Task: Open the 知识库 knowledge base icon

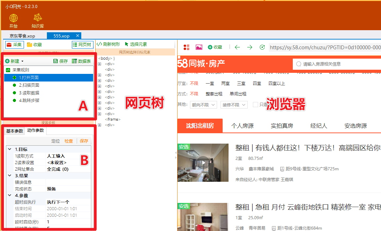Action: tap(38, 18)
